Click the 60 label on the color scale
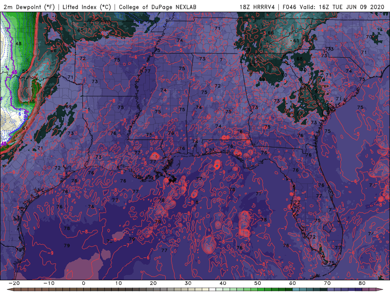Screen dimensions: 390x292 tap(292, 283)
